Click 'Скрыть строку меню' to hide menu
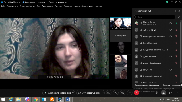The image size is (182, 102). coord(58,2)
